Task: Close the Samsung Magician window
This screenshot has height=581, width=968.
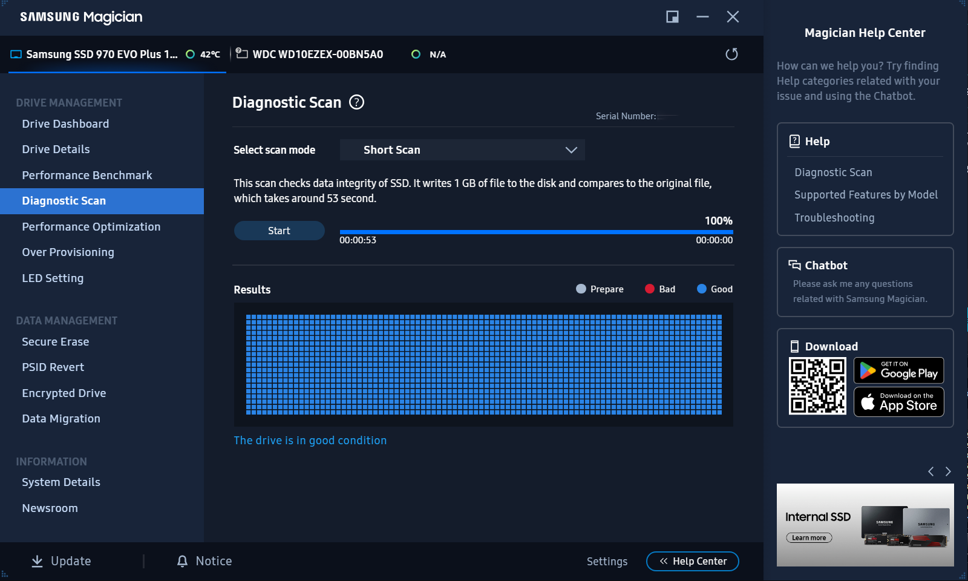Action: click(733, 17)
